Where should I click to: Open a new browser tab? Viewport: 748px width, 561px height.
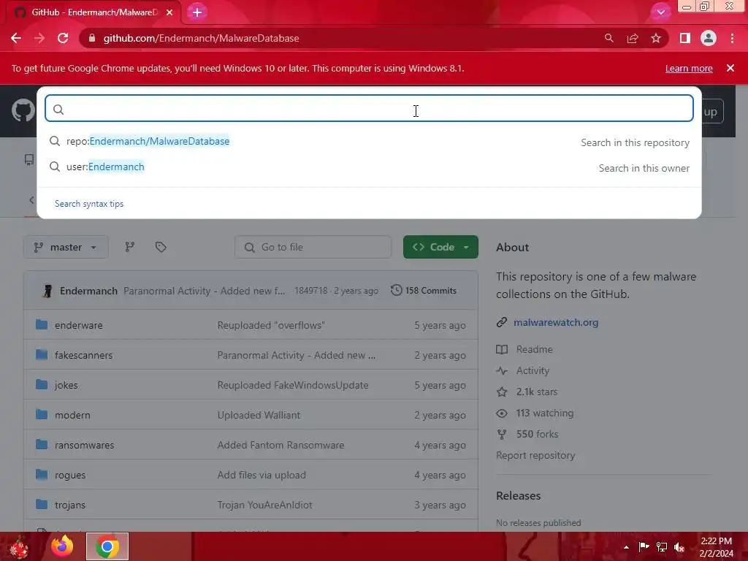coord(197,12)
